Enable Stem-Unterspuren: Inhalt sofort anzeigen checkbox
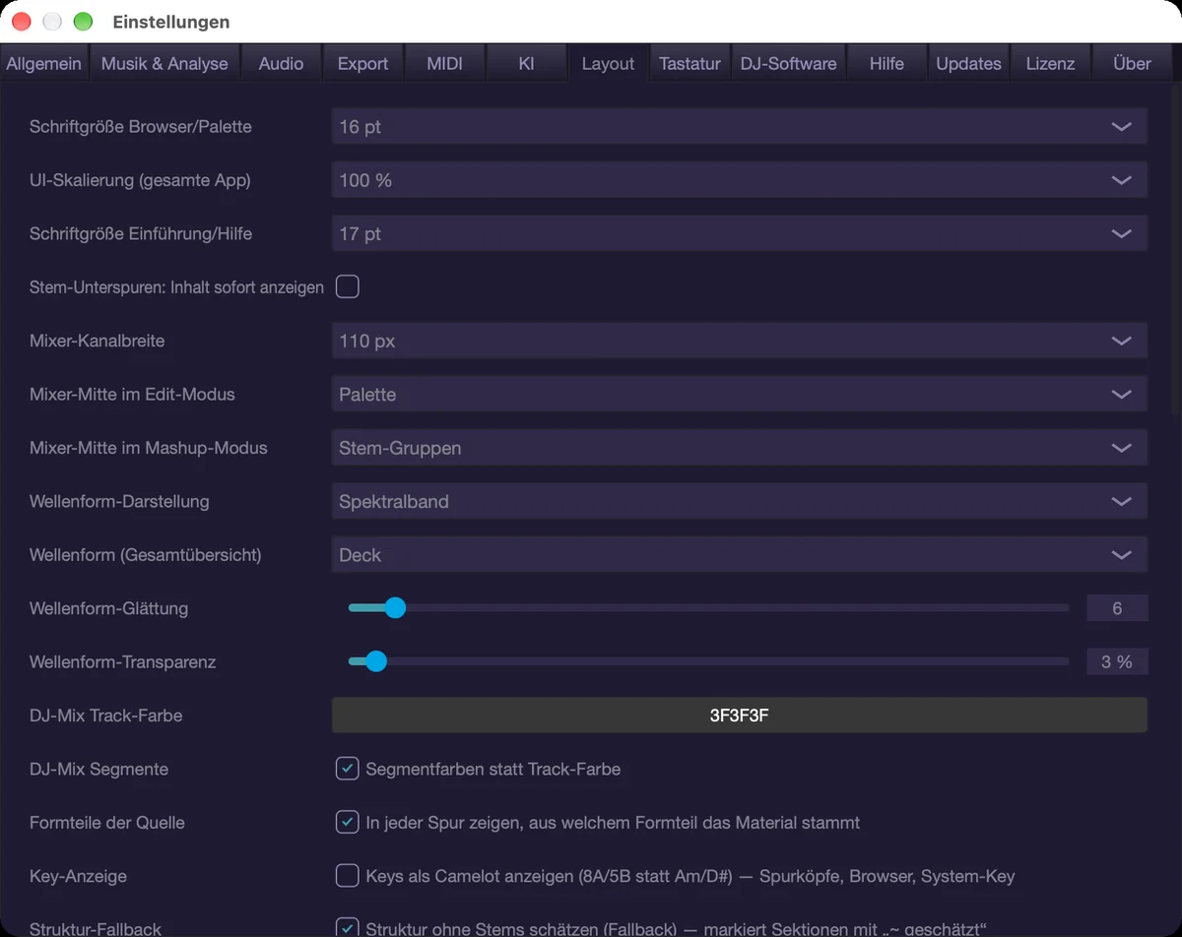The height and width of the screenshot is (937, 1182). [347, 286]
